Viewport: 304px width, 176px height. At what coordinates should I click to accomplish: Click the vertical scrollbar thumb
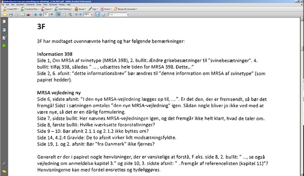pos(302,48)
